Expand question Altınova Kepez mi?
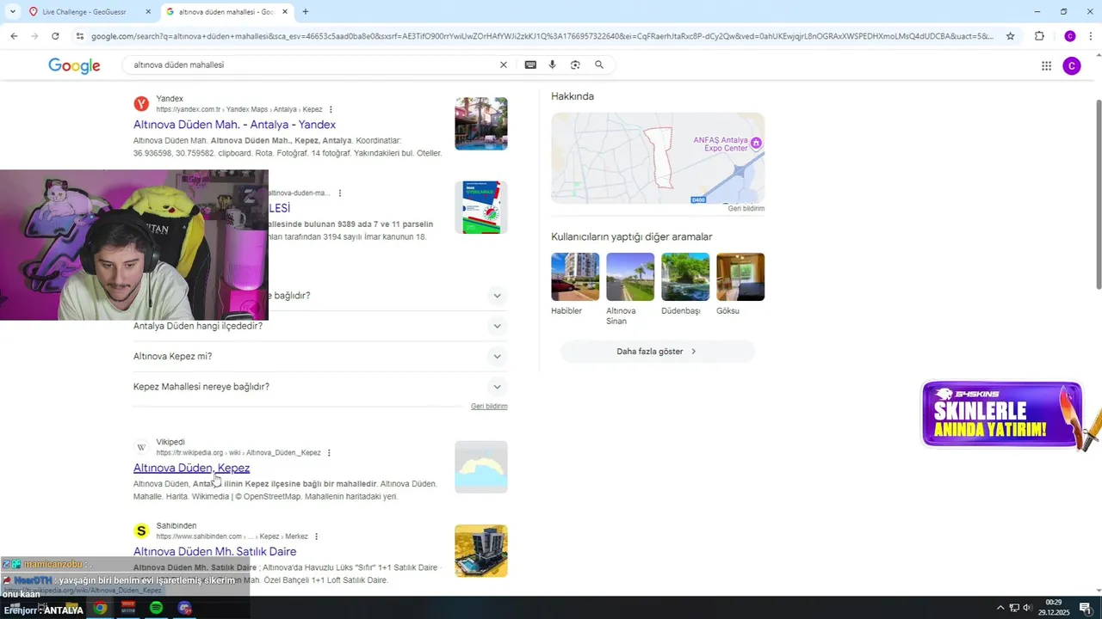 pyautogui.click(x=320, y=356)
